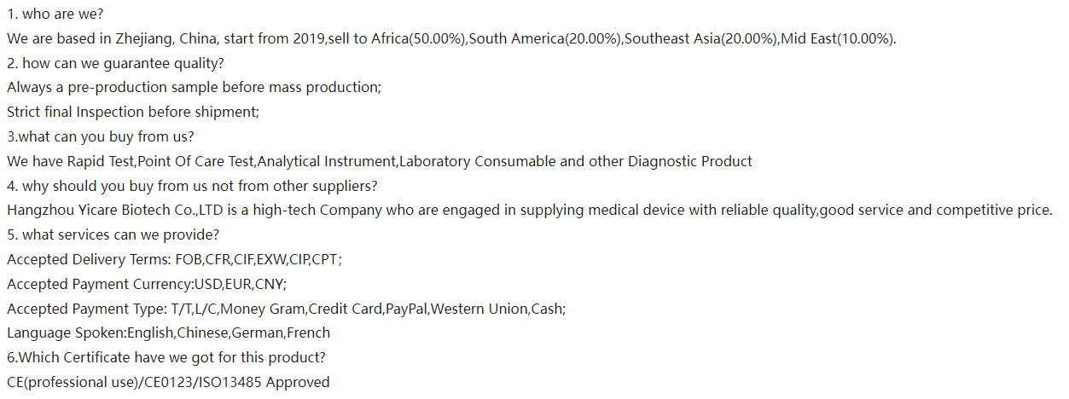The image size is (1069, 399).
Task: Click the "CE(professional use)/CE0123/ISO13485 Approved" line
Action: (168, 383)
